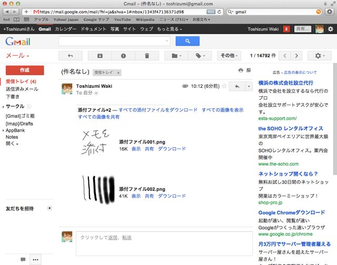Open ウェブ in Google bar
Screen dimensions: 337x265
point(146,29)
